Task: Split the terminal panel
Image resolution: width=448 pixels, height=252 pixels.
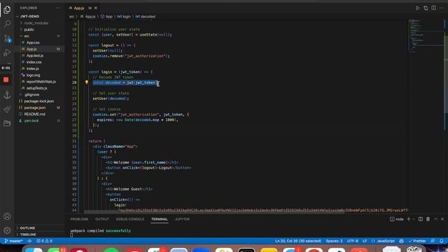Action: (421, 219)
